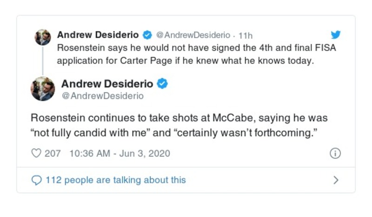Viewport: 372px width, 217px height.
Task: Click the 207 likes count
Action: (x=52, y=153)
